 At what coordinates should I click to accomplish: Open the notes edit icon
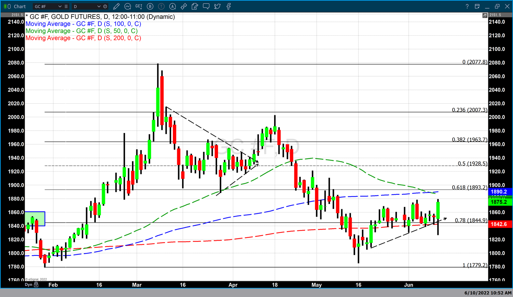(x=195, y=6)
